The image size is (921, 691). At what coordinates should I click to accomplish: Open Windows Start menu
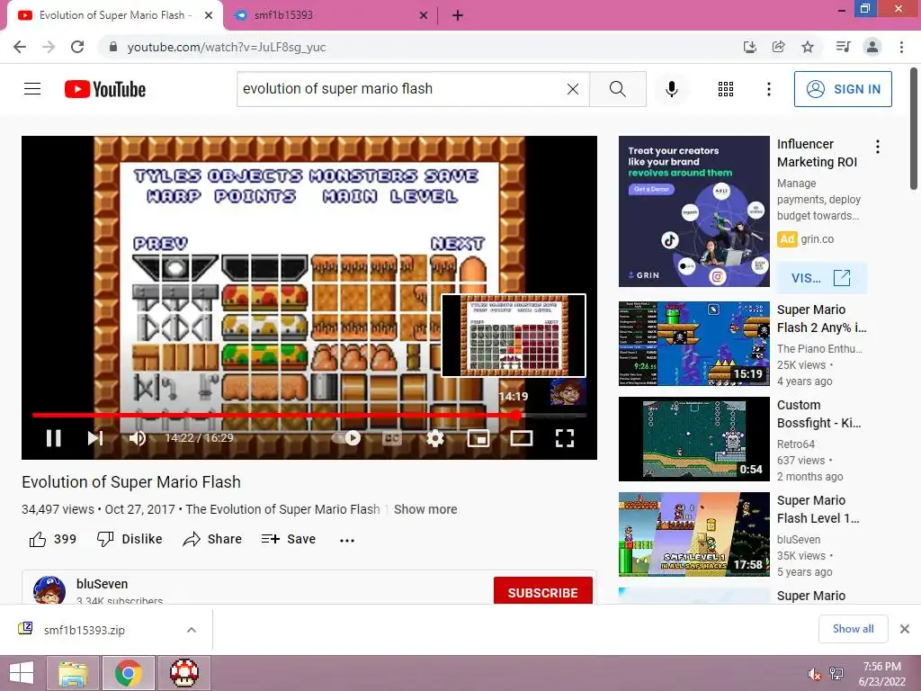point(22,673)
